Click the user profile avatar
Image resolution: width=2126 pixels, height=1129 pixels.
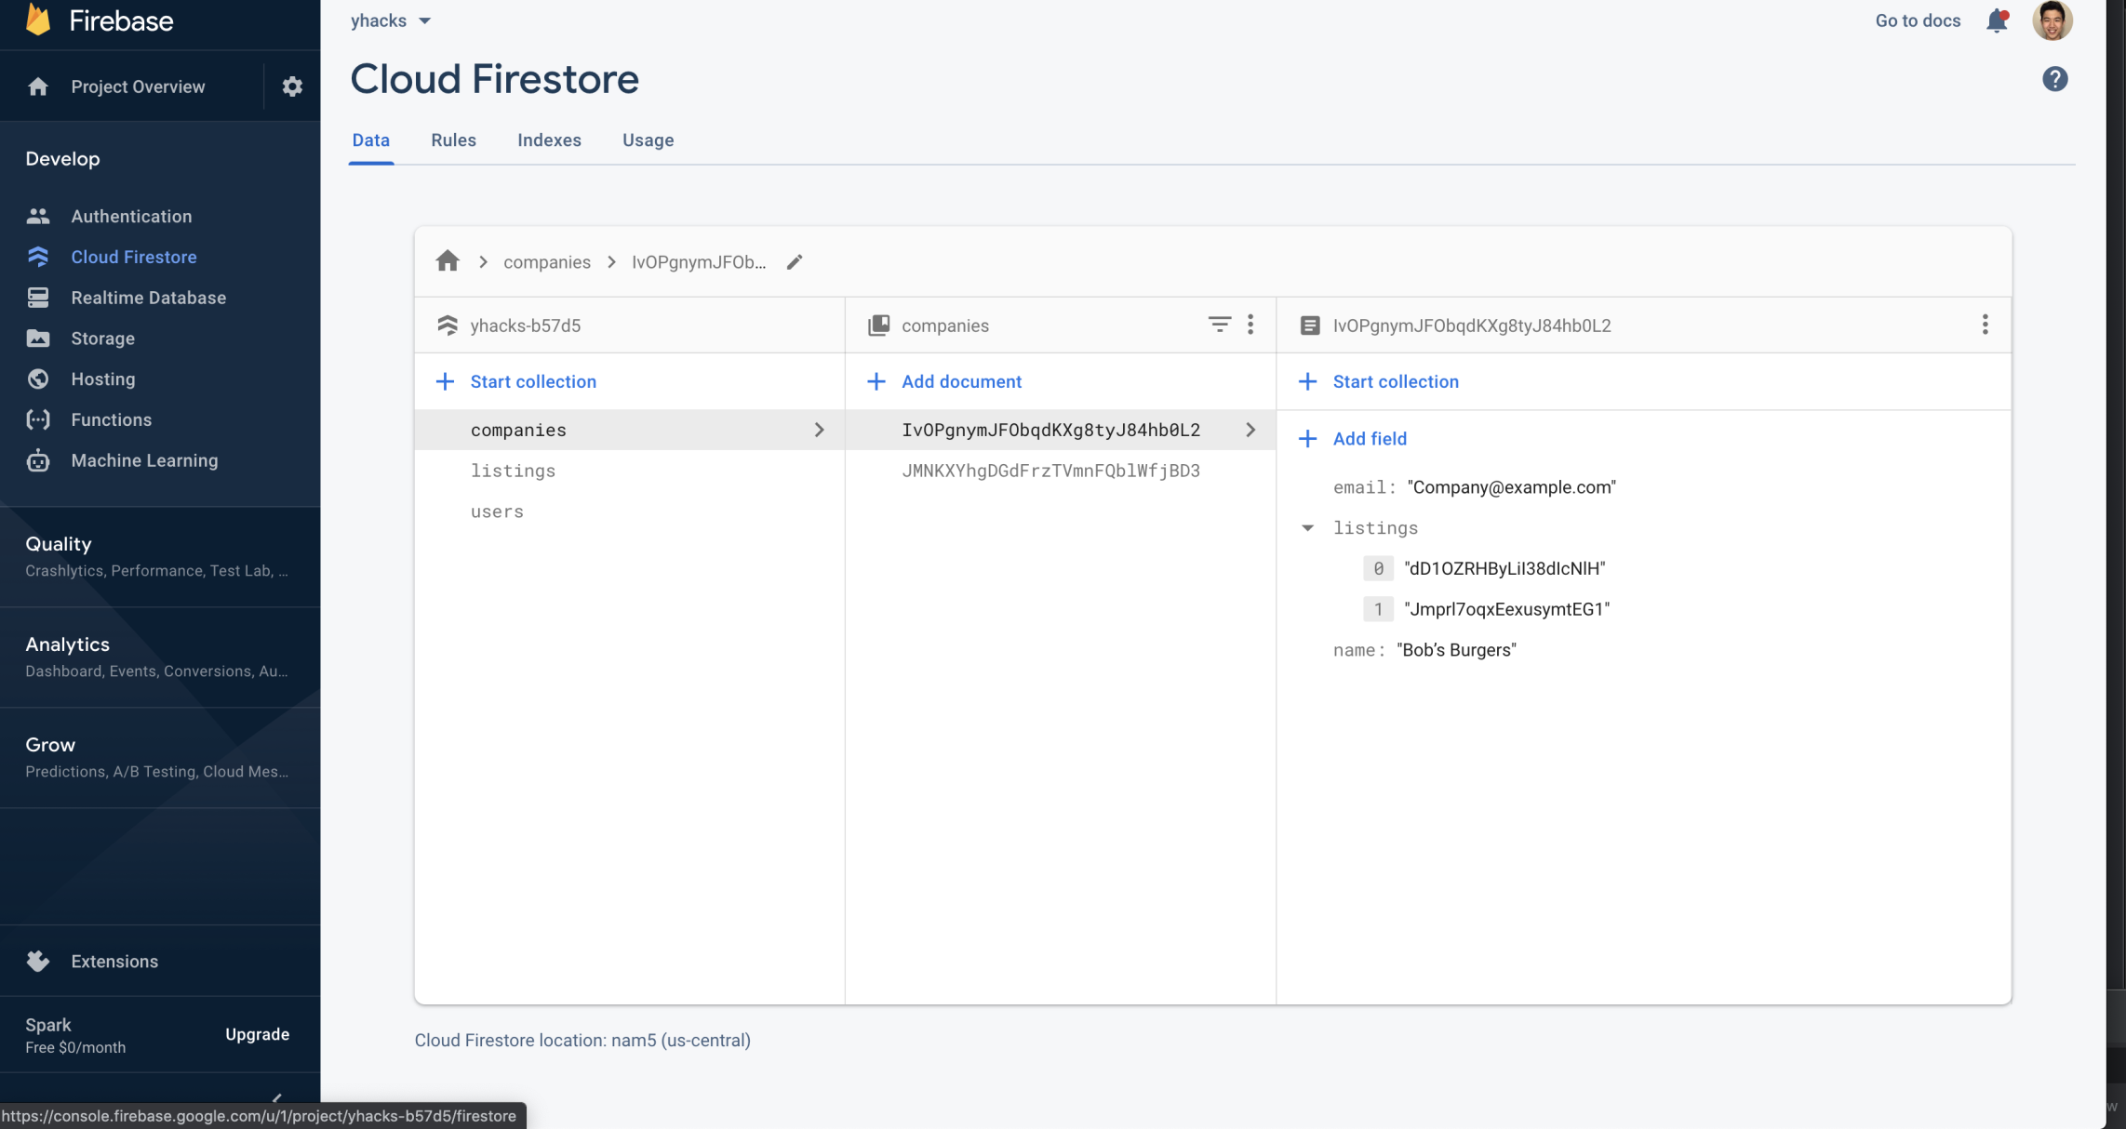click(x=2052, y=20)
